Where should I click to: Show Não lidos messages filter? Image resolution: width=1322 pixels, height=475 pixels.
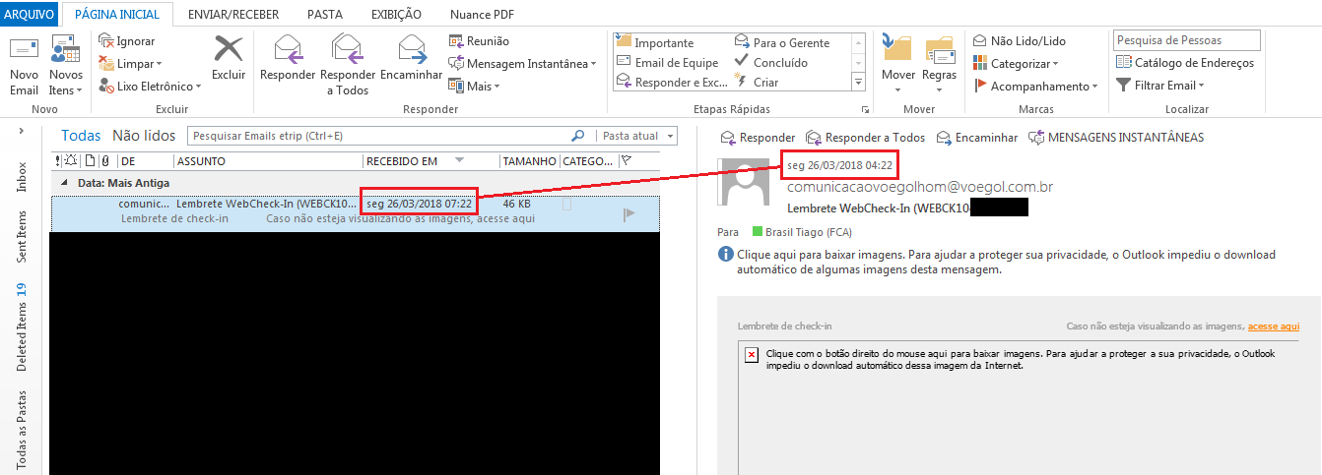(x=144, y=136)
